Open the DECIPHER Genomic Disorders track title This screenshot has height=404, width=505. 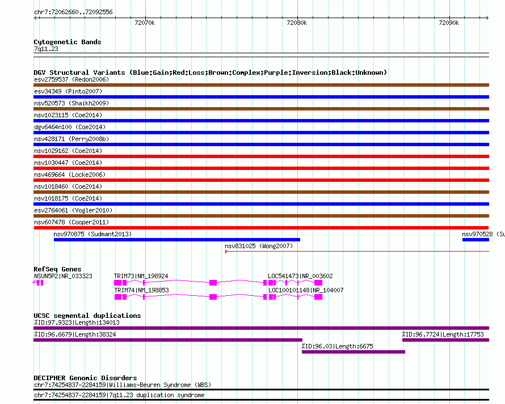point(85,378)
